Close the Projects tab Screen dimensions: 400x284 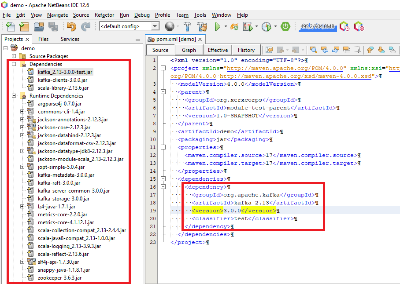tap(27, 39)
